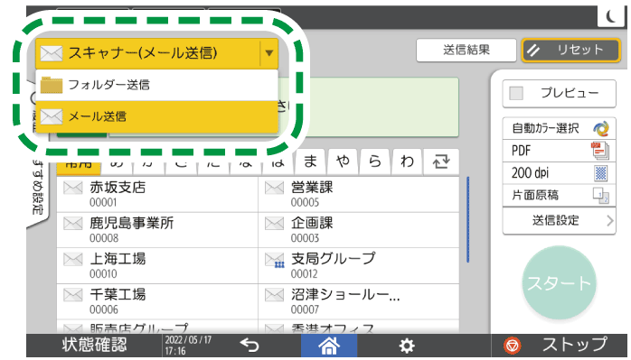Tap the ストップ stop button
This screenshot has width=631, height=360.
coord(559,346)
